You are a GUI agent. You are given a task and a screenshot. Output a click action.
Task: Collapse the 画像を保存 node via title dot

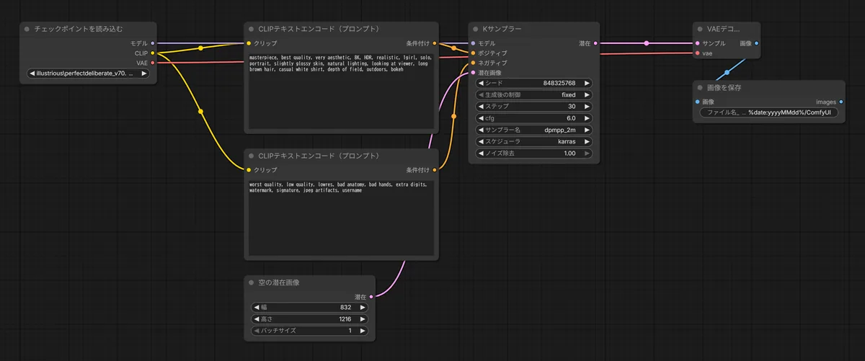[x=700, y=87]
